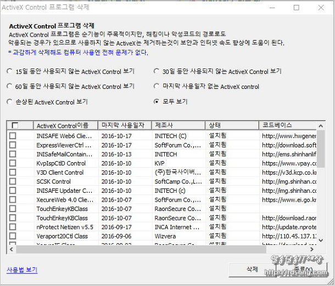Click the 코드베이스 column header
Viewport: 335px width, 286px height.
click(286, 125)
